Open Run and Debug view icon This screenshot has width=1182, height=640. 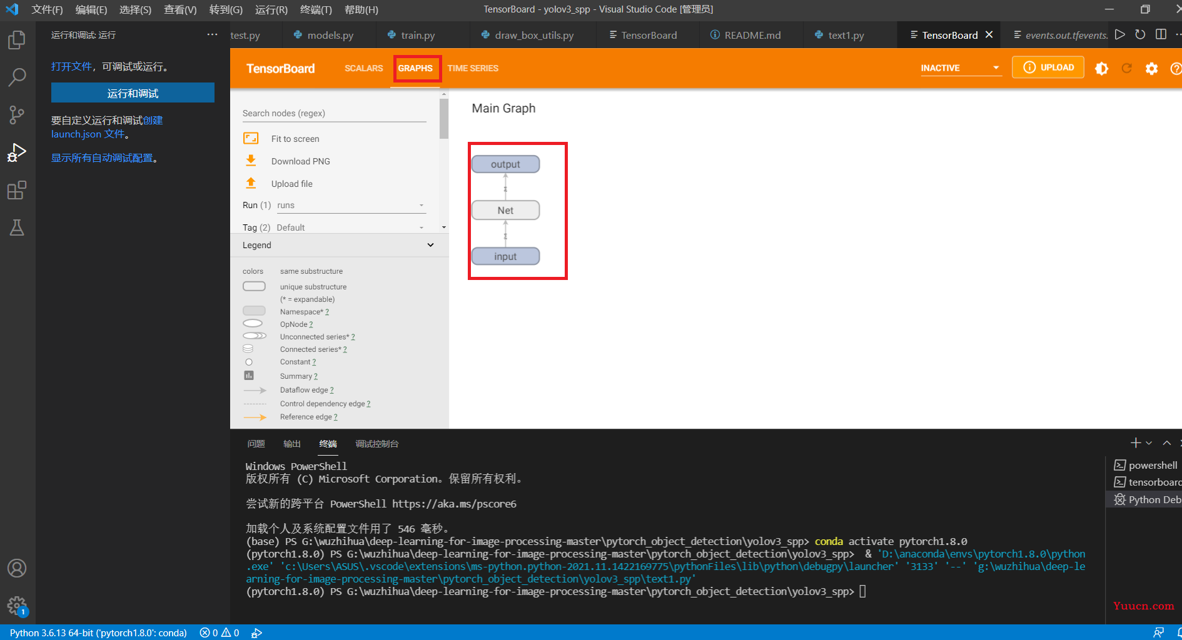(17, 152)
